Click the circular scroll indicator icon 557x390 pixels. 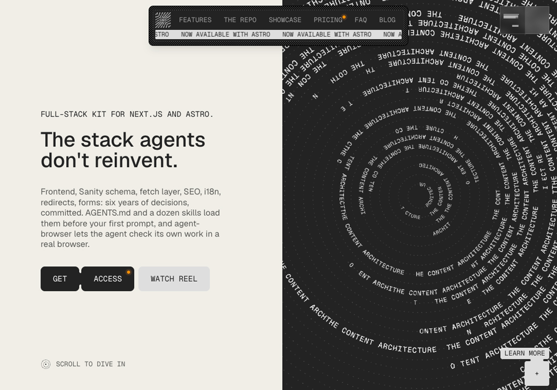(x=46, y=364)
